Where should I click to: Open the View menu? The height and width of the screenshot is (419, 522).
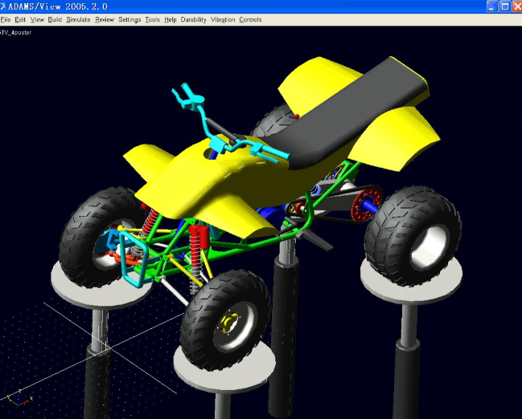37,19
